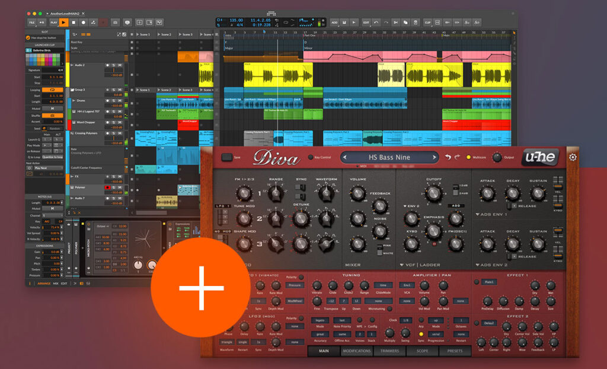This screenshot has height=369, width=607.
Task: Open the FILE menu in Bitwig
Action: 32,23
